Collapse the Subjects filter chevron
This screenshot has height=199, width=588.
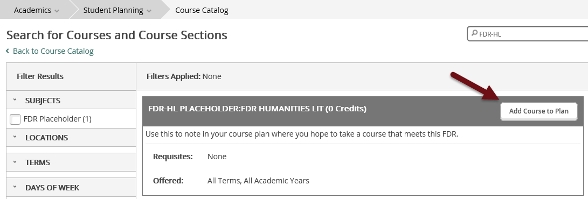[15, 100]
